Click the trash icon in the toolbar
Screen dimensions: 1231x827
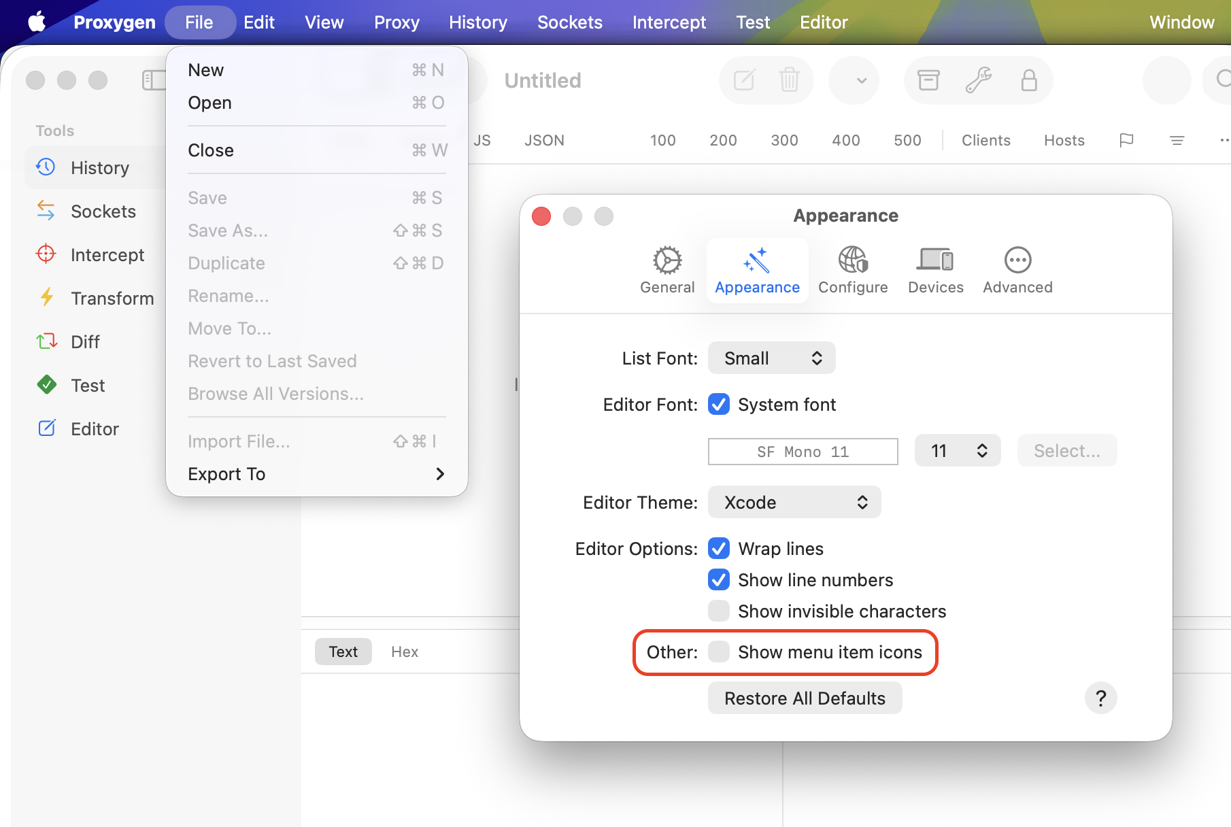click(x=789, y=80)
